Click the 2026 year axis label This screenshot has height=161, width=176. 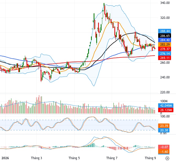tap(5, 158)
